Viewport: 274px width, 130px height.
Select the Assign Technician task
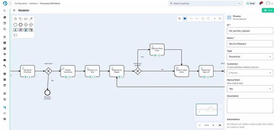coord(68,71)
